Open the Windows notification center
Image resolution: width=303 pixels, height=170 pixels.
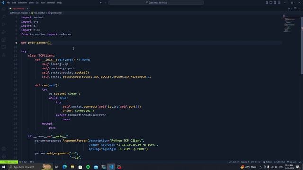(x=298, y=167)
